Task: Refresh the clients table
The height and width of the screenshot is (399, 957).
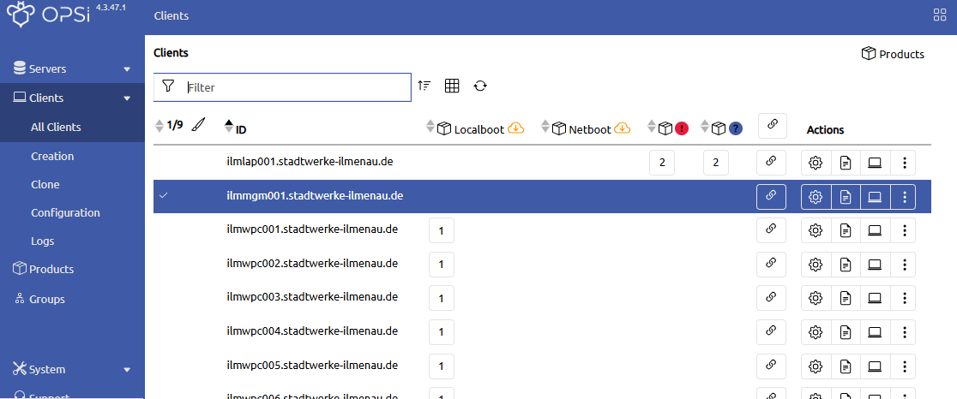Action: click(480, 86)
